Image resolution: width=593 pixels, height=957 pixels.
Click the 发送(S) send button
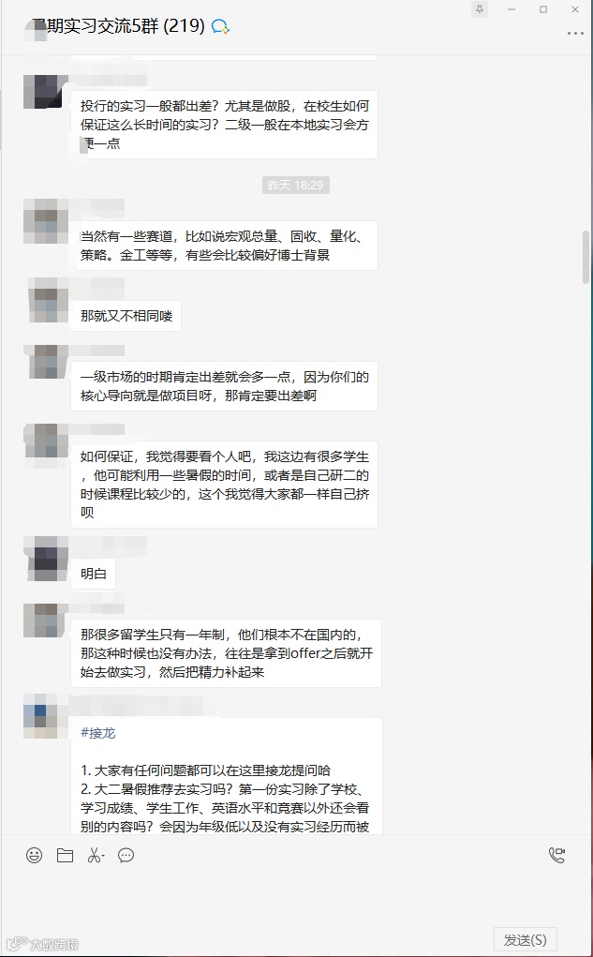pos(525,940)
